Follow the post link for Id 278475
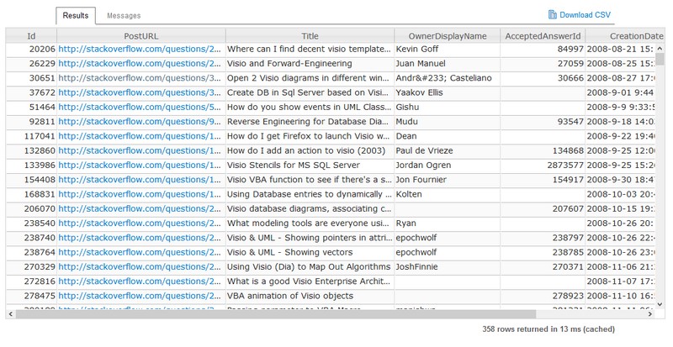Viewport: 673px width, 347px height. click(x=140, y=296)
